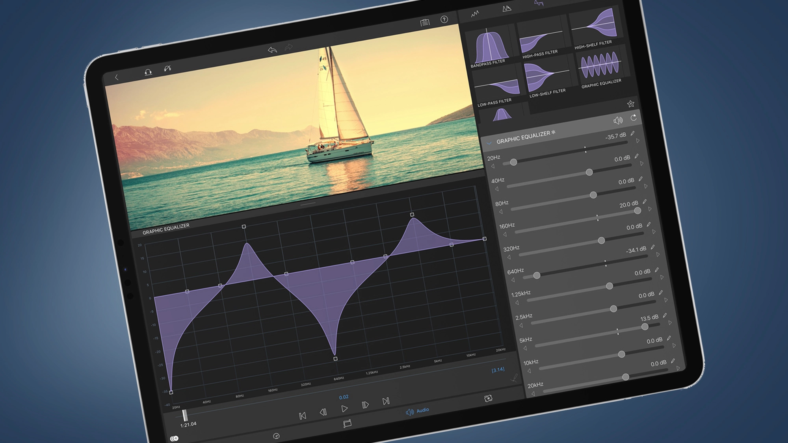The width and height of the screenshot is (788, 443).
Task: Click the 320Hz slider handle
Action: point(601,240)
